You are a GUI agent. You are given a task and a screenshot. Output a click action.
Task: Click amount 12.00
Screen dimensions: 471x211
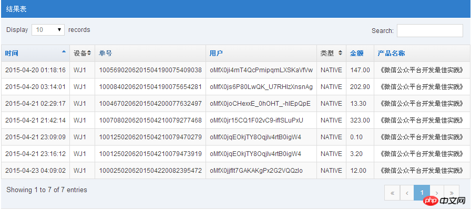[x=359, y=171]
